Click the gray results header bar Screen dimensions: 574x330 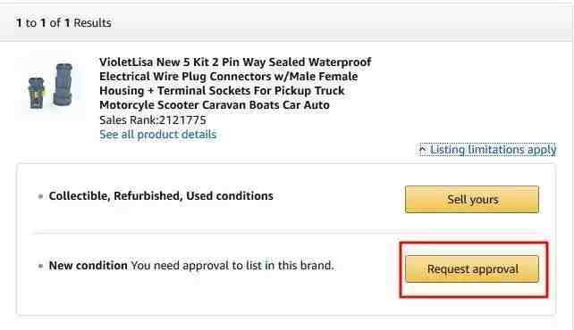click(x=287, y=23)
